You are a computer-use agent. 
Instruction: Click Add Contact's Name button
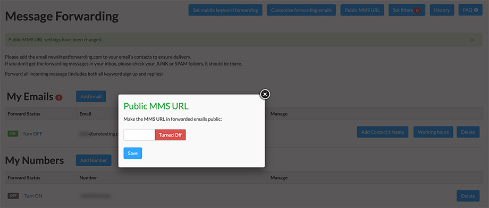383,132
